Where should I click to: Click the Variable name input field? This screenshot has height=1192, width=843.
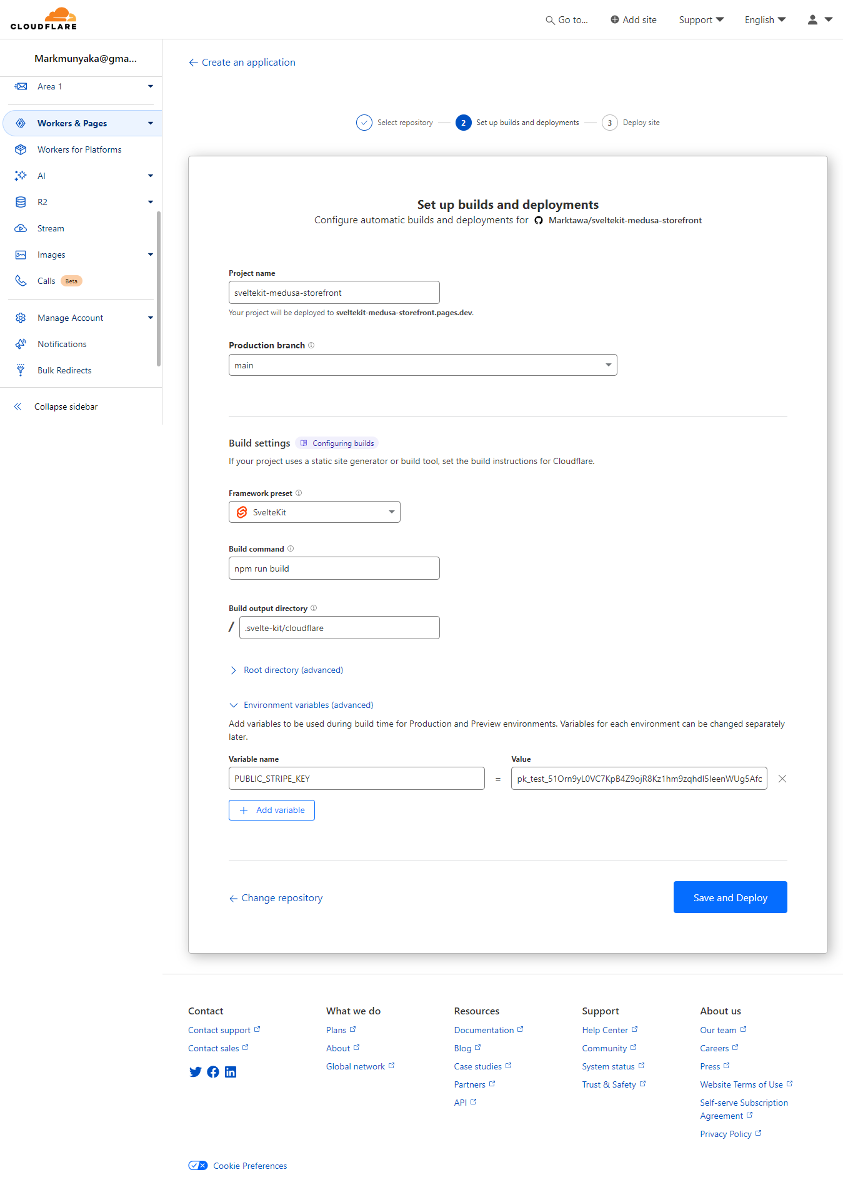tap(357, 779)
